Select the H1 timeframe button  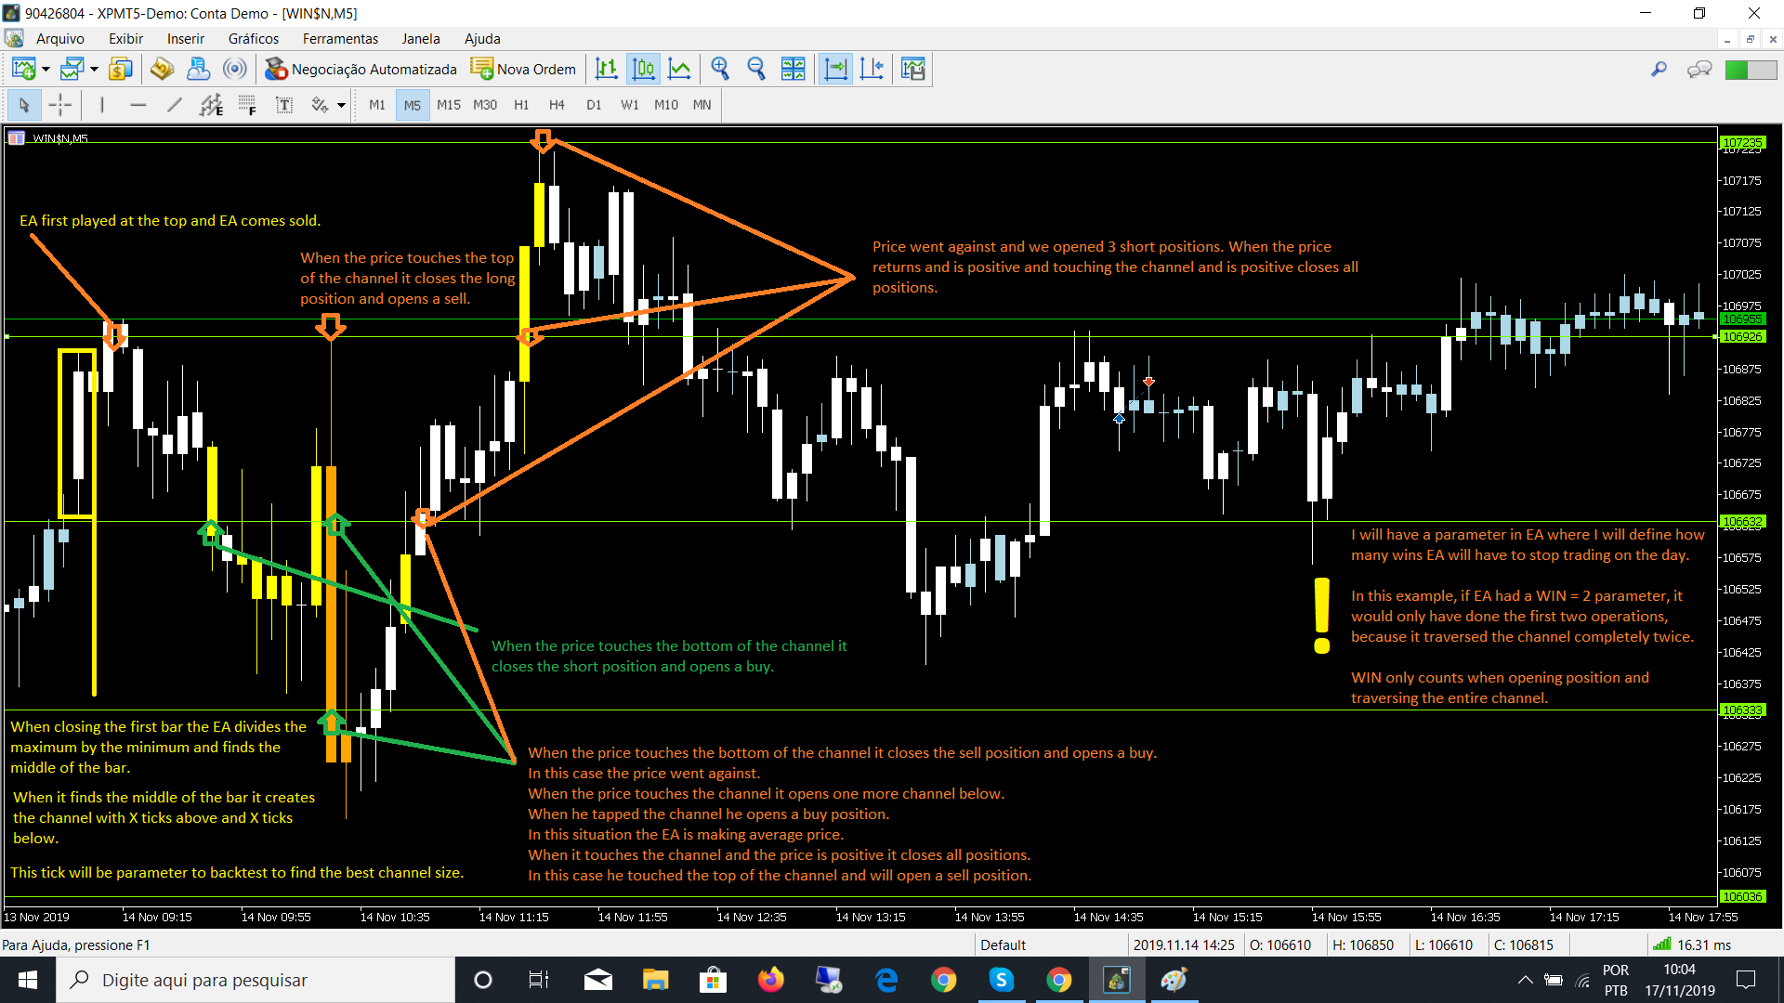tap(521, 105)
